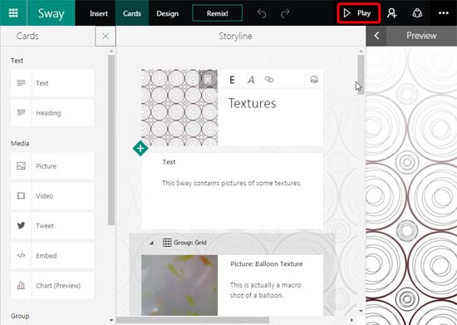Add a Heading card
This screenshot has width=457, height=325.
[52, 113]
